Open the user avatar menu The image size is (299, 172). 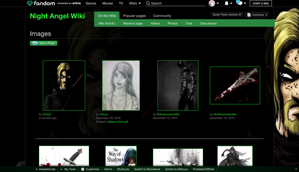[x=212, y=3]
